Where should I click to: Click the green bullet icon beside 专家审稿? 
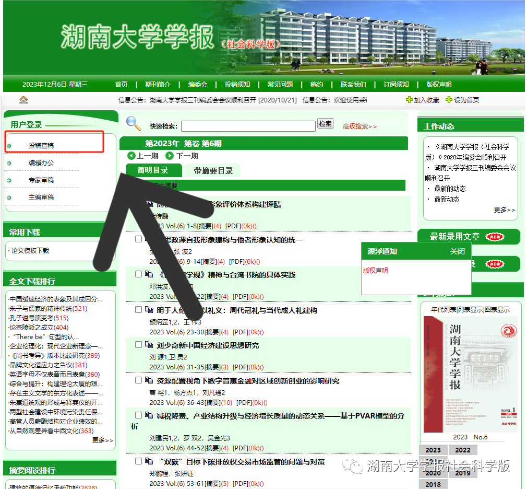[9, 180]
